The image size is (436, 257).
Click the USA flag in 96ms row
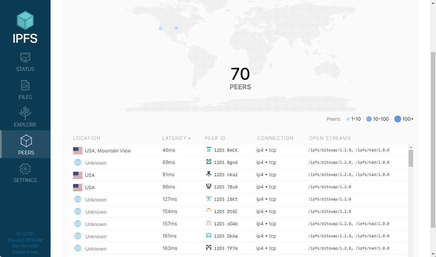pos(78,187)
